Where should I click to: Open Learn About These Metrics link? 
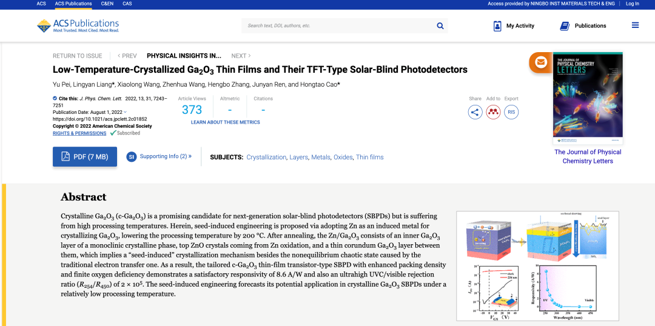pos(225,122)
